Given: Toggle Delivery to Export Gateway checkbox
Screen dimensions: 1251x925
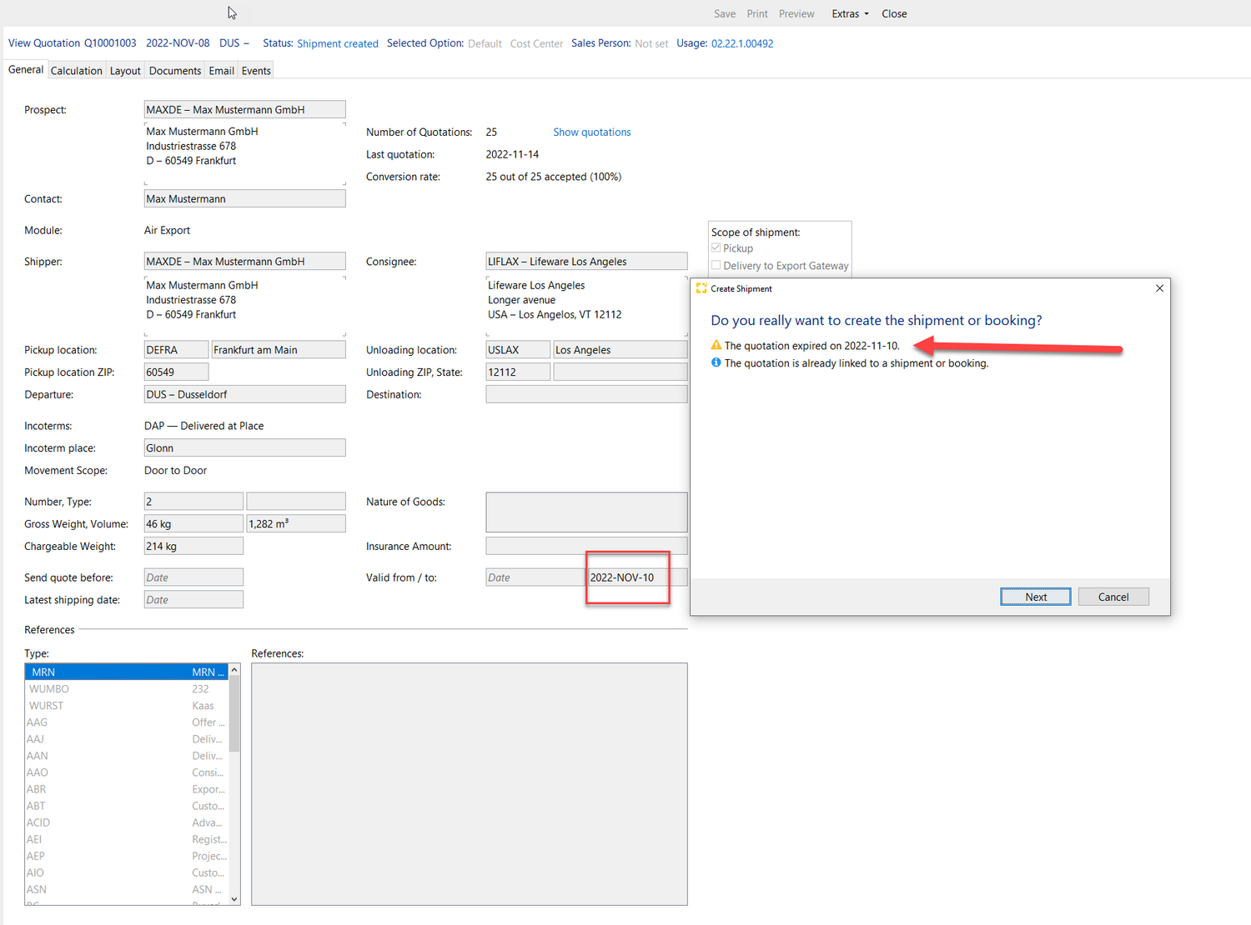Looking at the screenshot, I should click(x=716, y=266).
